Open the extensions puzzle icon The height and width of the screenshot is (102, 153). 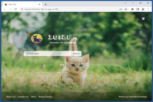pyautogui.click(x=133, y=9)
